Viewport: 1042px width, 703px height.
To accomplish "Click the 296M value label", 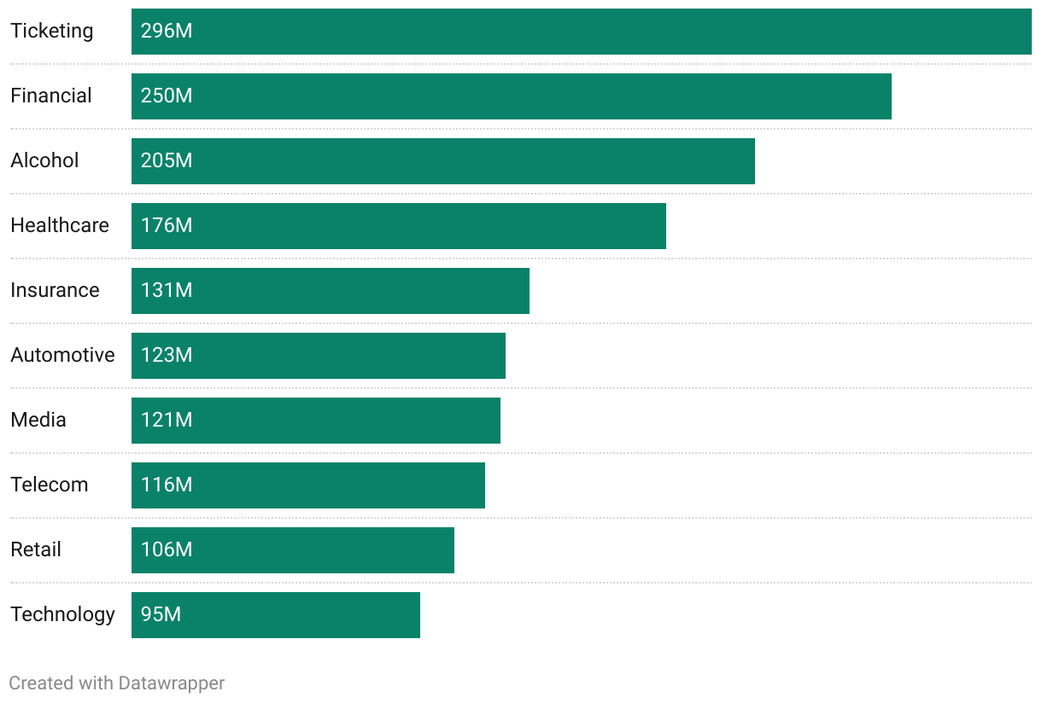I will 167,31.
